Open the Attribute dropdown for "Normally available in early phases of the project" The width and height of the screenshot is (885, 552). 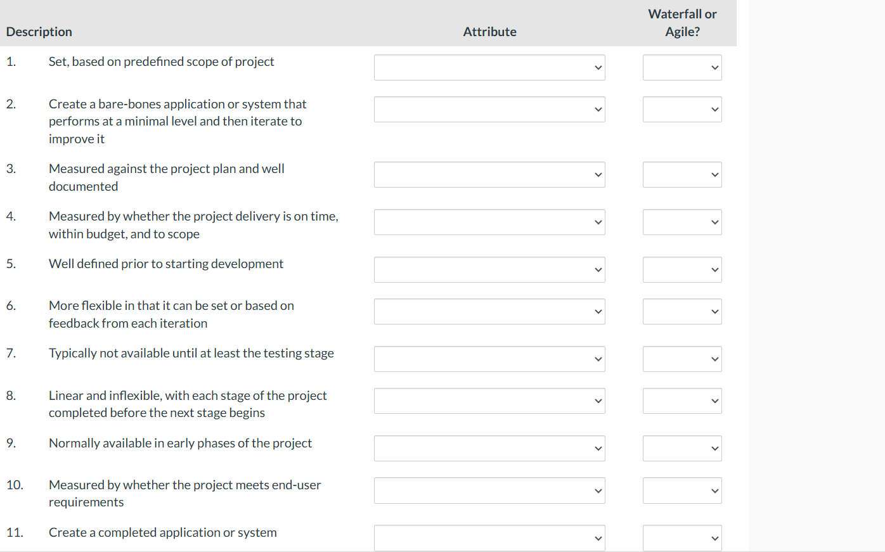[489, 448]
